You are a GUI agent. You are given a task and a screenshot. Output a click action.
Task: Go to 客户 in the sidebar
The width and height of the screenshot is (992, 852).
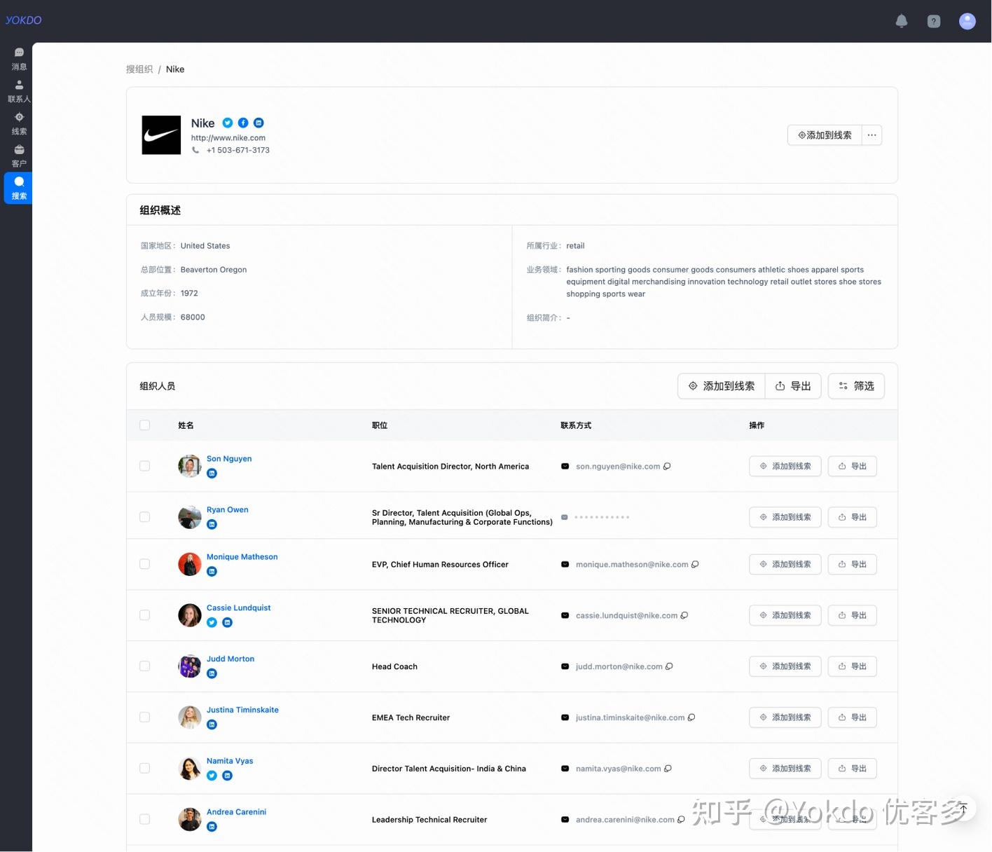(x=19, y=156)
